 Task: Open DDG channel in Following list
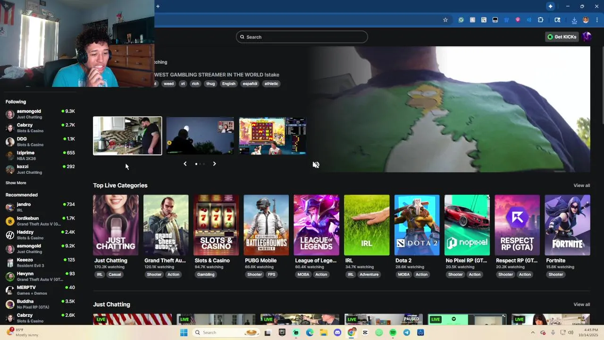(x=40, y=142)
